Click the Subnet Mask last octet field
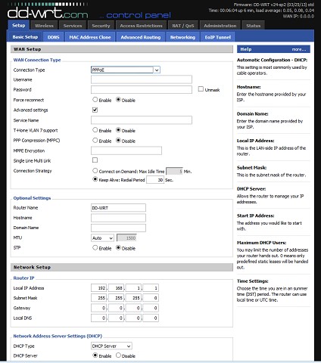 pyautogui.click(x=151, y=298)
